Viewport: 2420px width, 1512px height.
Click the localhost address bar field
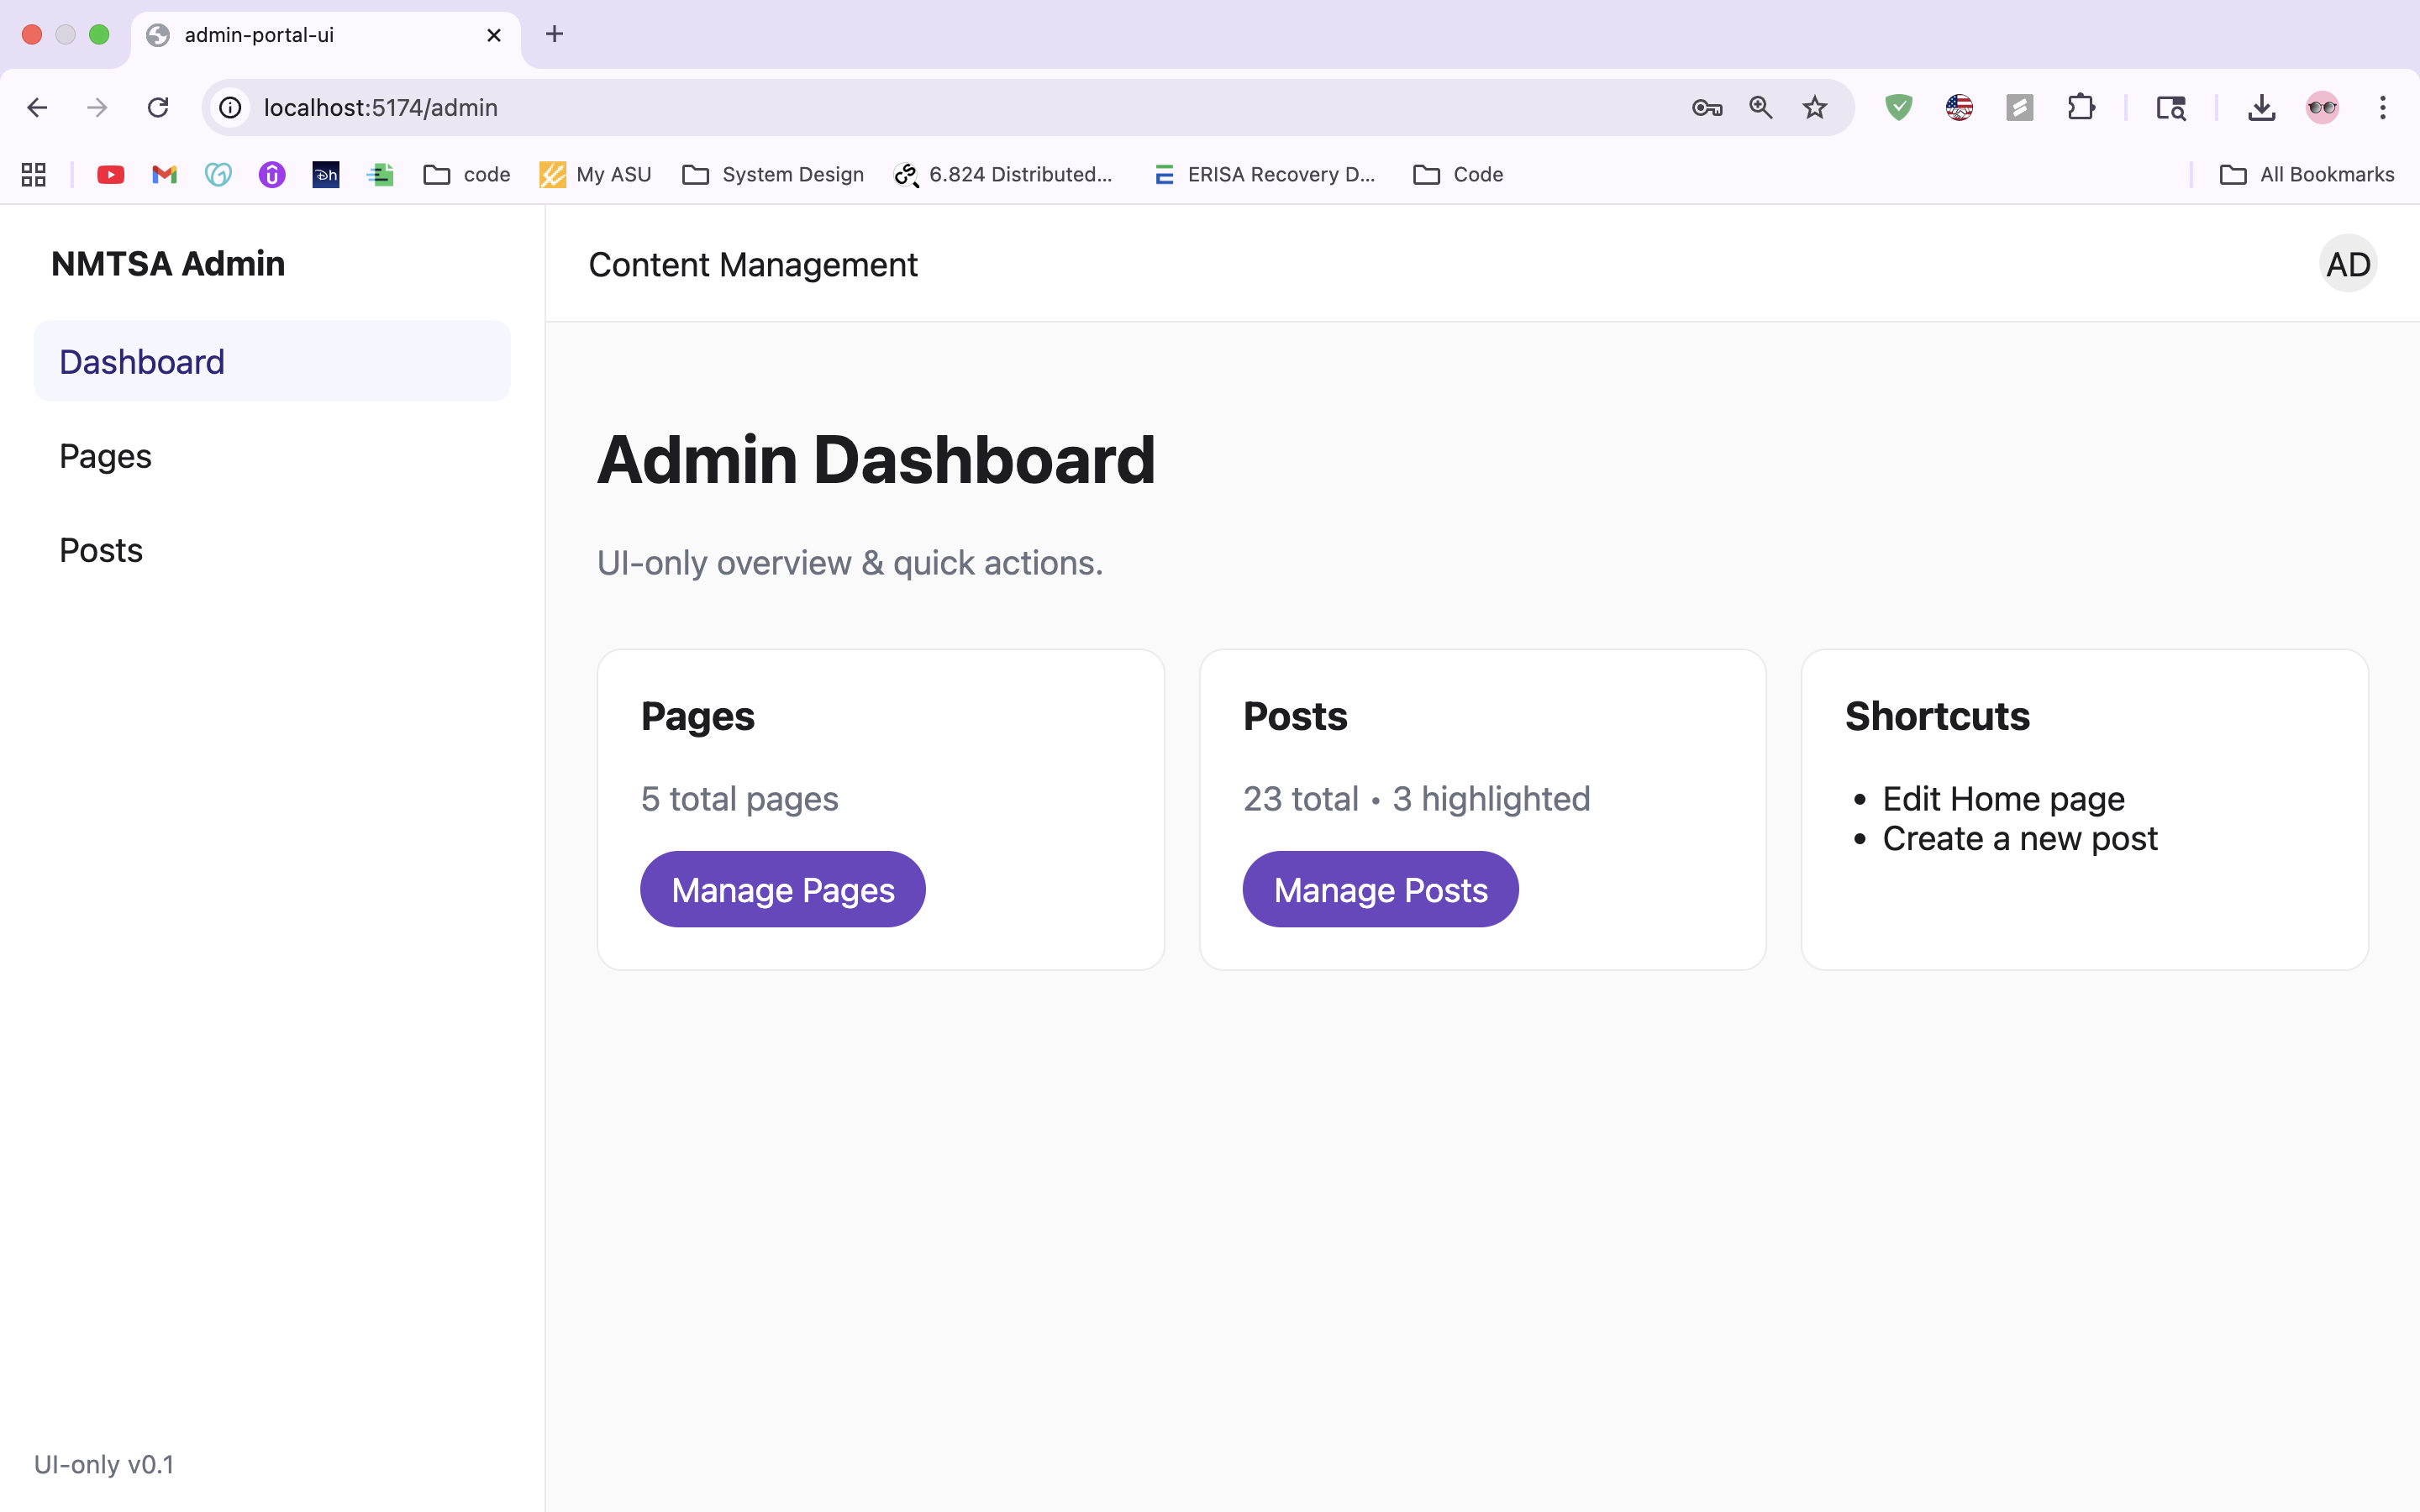[x=900, y=107]
